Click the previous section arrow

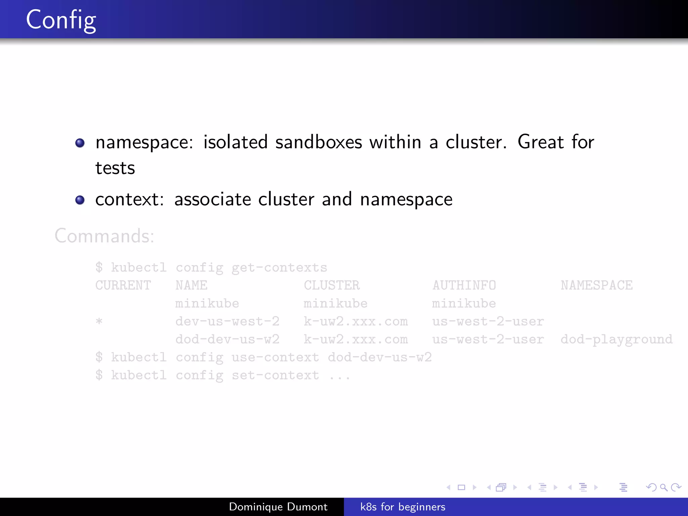570,487
